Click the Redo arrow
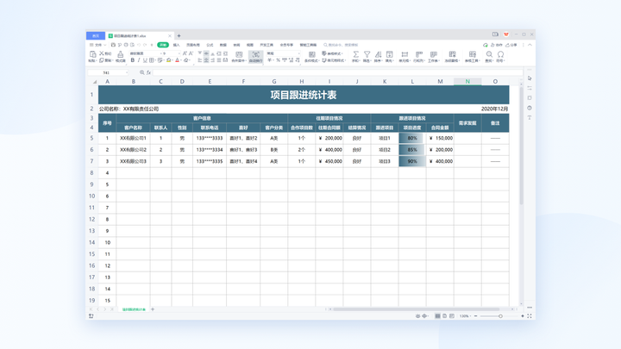 [x=145, y=45]
